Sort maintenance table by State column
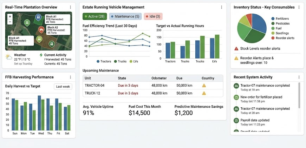This screenshot has height=148, width=306. point(122,78)
